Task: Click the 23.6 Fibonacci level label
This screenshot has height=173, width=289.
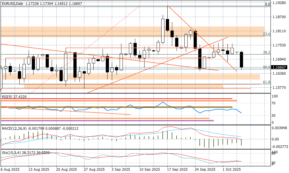Action: (x=266, y=34)
